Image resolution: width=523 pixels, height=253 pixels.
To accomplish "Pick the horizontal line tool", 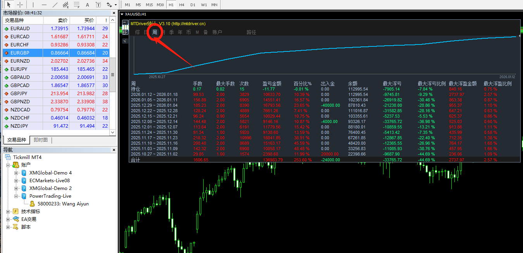I will tap(44, 5).
